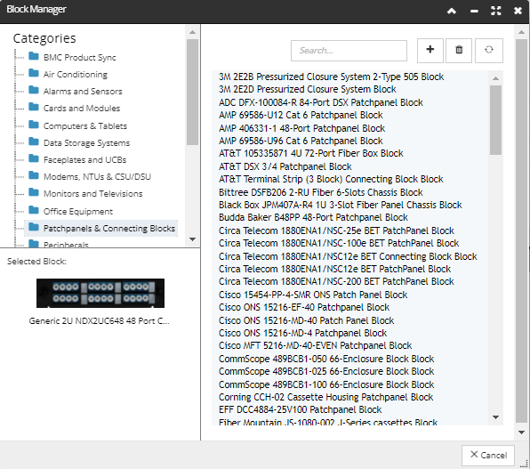Click the Cancel button
The width and height of the screenshot is (530, 469).
tap(488, 455)
